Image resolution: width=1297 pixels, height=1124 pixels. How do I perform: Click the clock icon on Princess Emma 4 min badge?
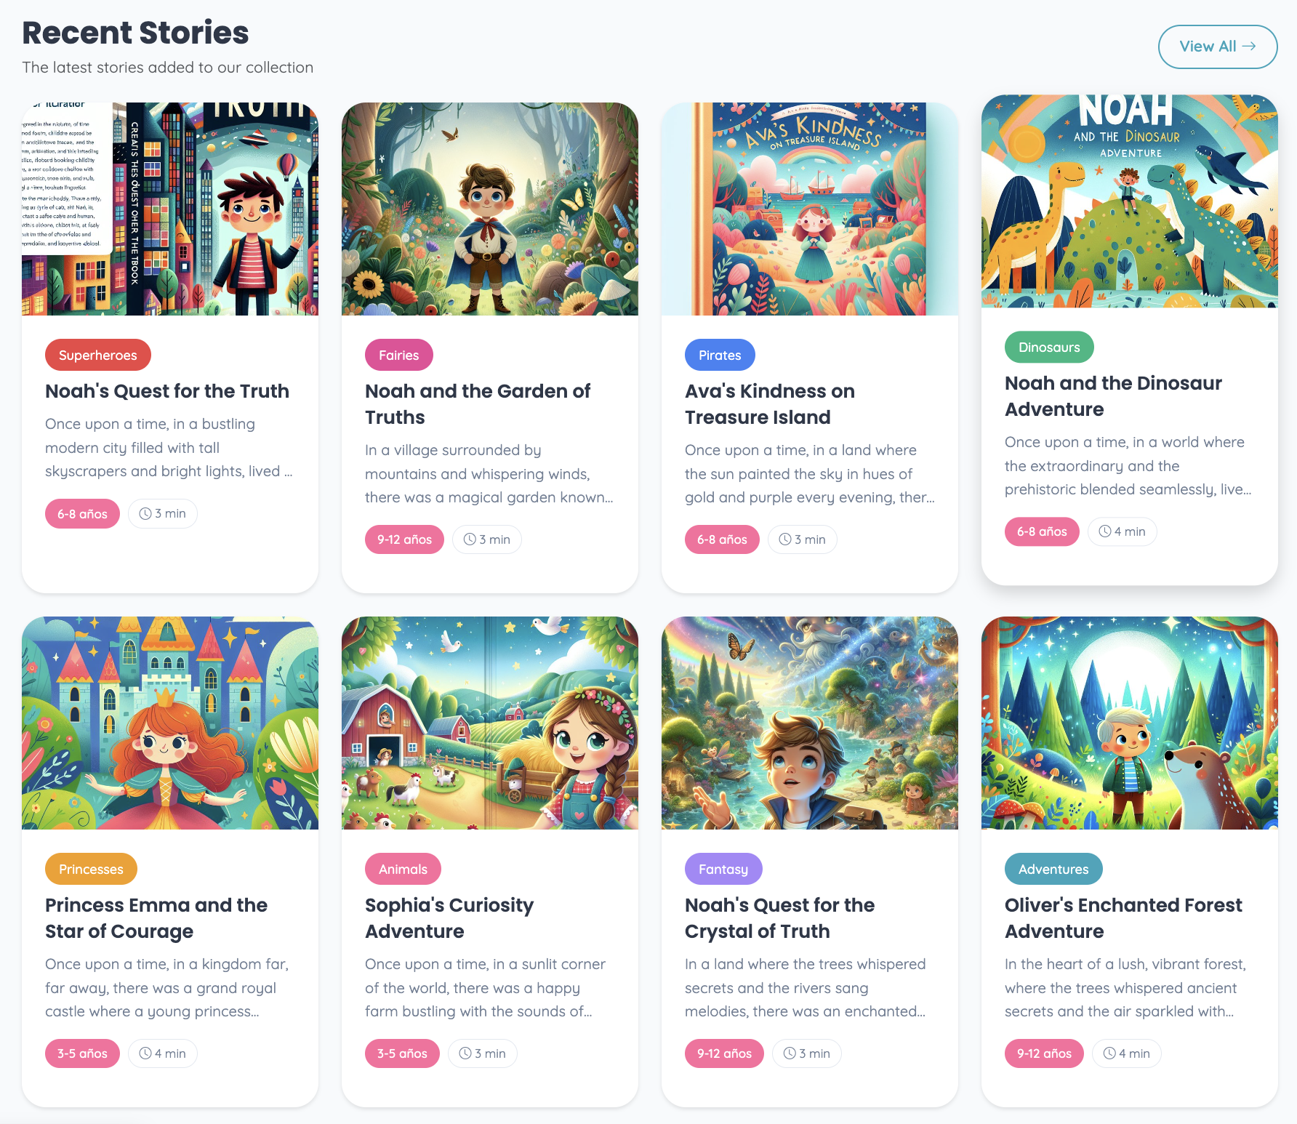pyautogui.click(x=145, y=1053)
